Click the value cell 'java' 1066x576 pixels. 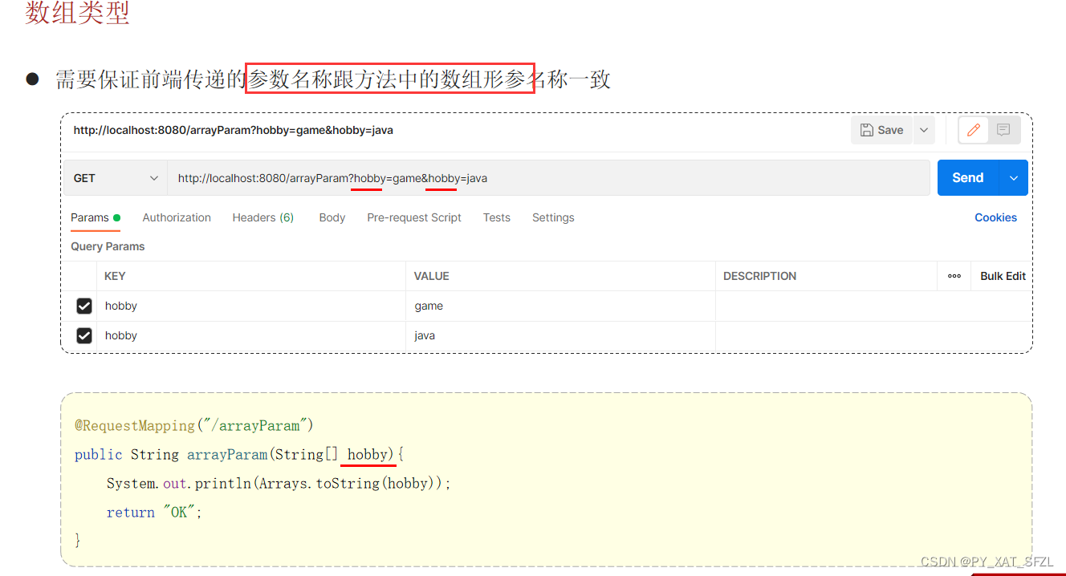tap(560, 335)
